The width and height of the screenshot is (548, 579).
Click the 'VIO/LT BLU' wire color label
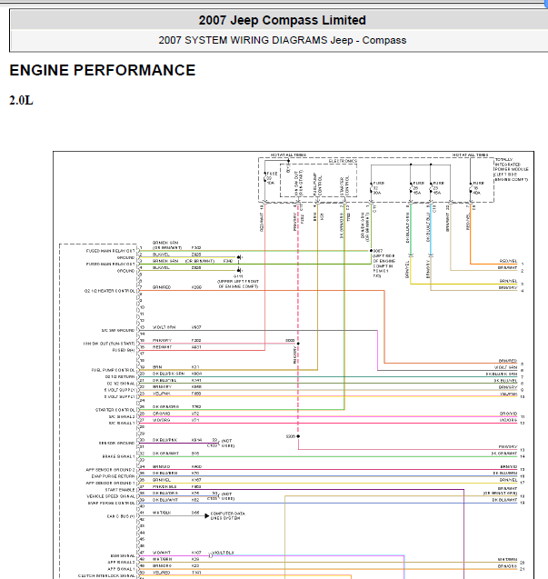tap(224, 553)
